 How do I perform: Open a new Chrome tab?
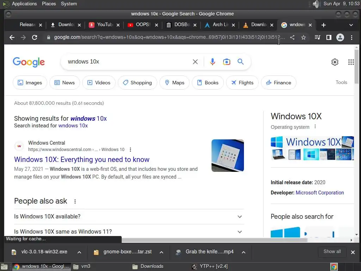point(324,25)
